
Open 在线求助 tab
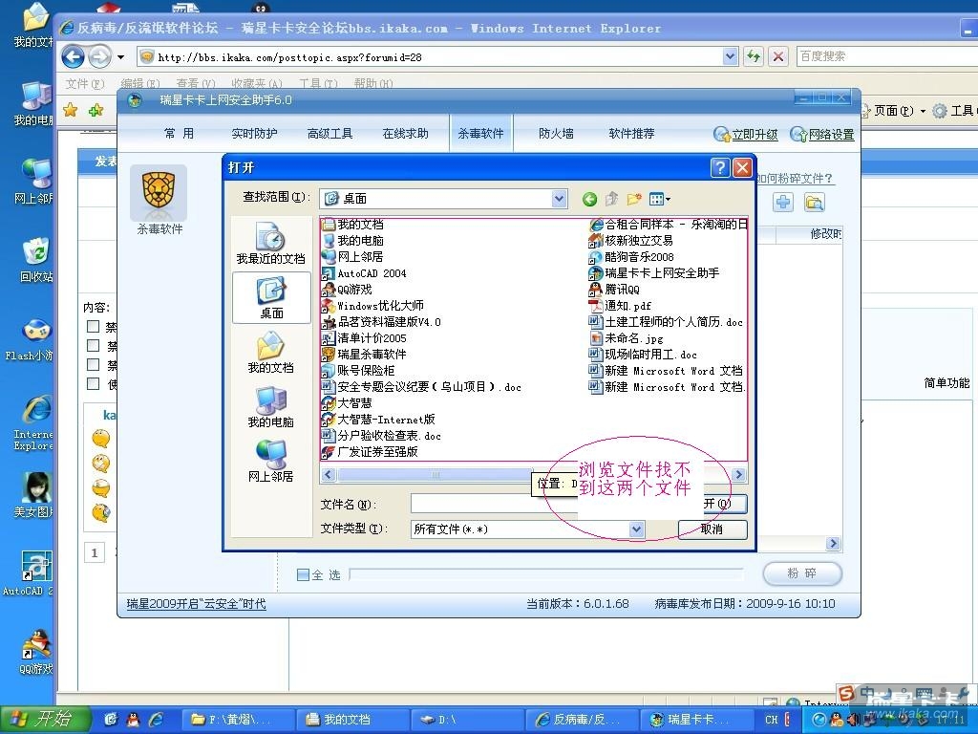click(405, 134)
